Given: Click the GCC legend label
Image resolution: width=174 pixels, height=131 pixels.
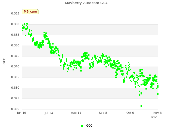Looking at the screenshot, I should 89,126.
